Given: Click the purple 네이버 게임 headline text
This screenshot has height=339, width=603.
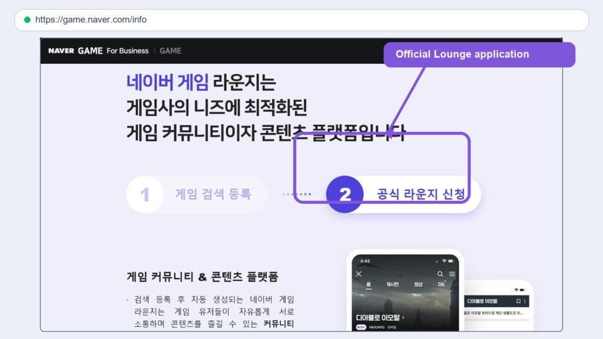Looking at the screenshot, I should 167,82.
